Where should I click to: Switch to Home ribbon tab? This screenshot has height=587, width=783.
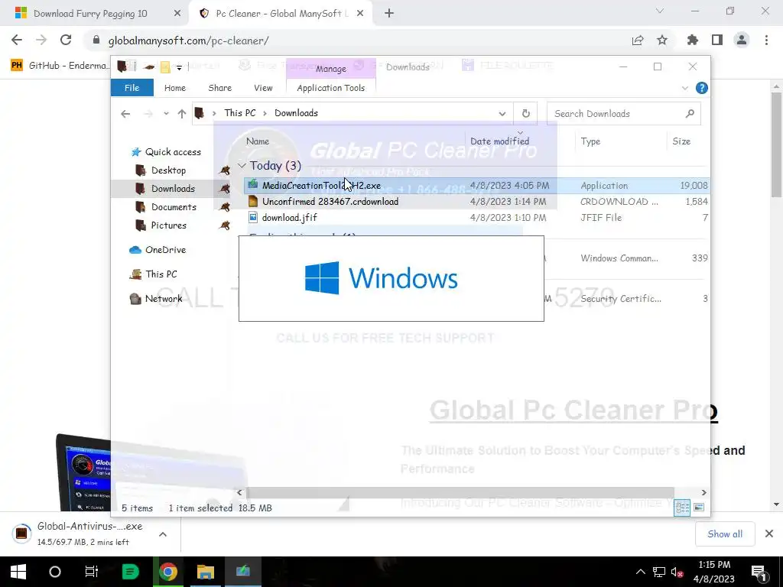pyautogui.click(x=175, y=88)
